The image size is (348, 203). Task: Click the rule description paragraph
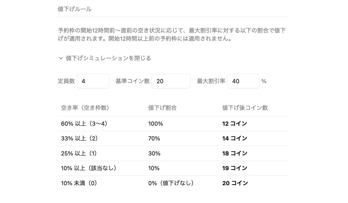pos(172,35)
